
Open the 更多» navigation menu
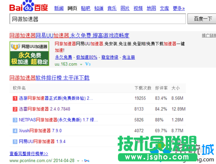179,8
